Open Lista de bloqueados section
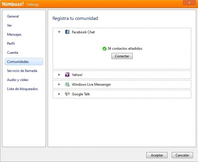Viewport: 198px width, 162px height. (22, 89)
